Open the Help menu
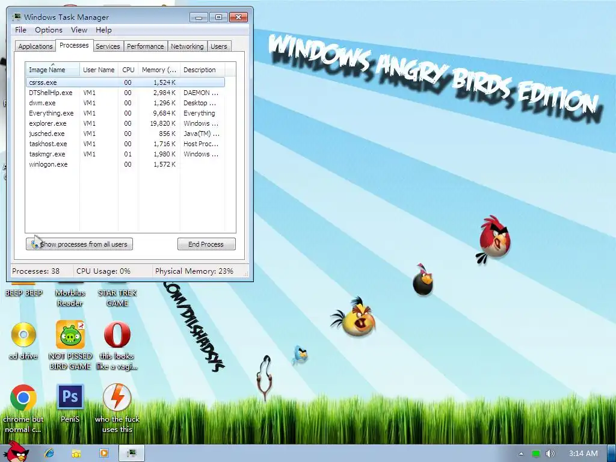Screen dimensions: 616x462 pos(103,30)
